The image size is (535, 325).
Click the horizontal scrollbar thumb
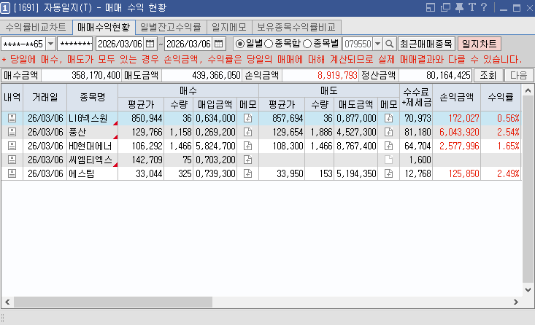[x=113, y=302]
